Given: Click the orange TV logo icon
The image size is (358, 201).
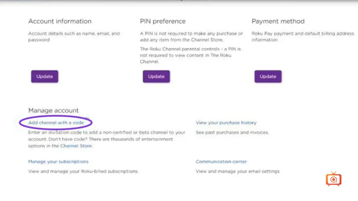Looking at the screenshot, I should (334, 179).
